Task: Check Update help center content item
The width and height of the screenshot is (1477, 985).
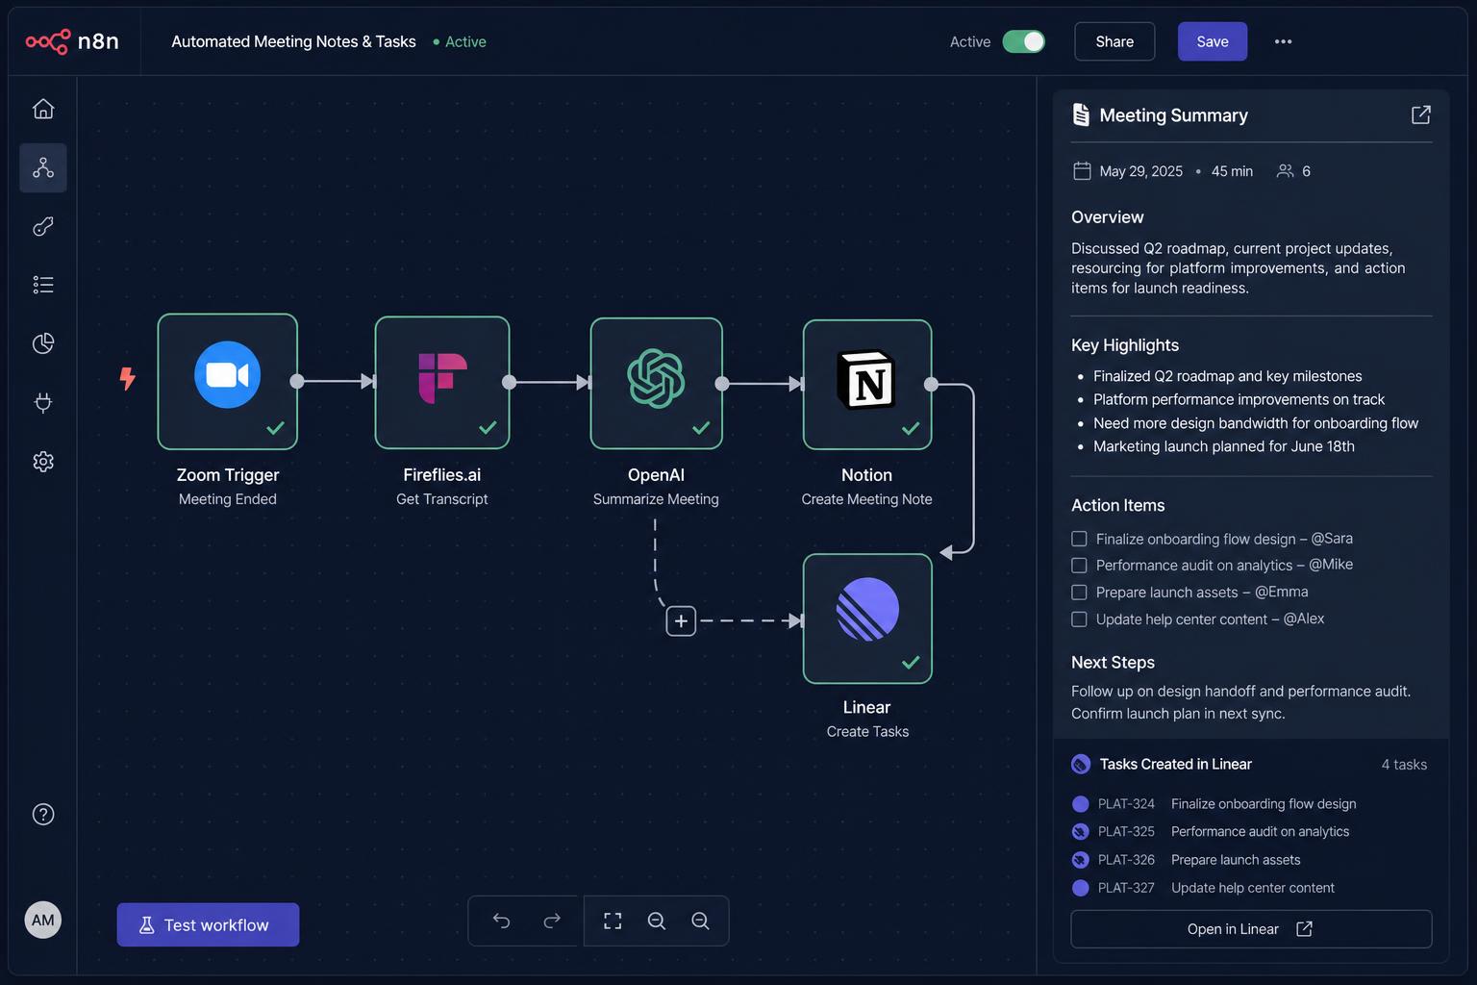Action: (x=1079, y=619)
